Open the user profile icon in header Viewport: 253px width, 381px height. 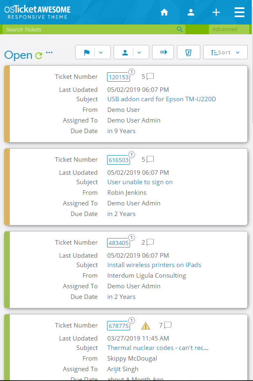point(190,12)
